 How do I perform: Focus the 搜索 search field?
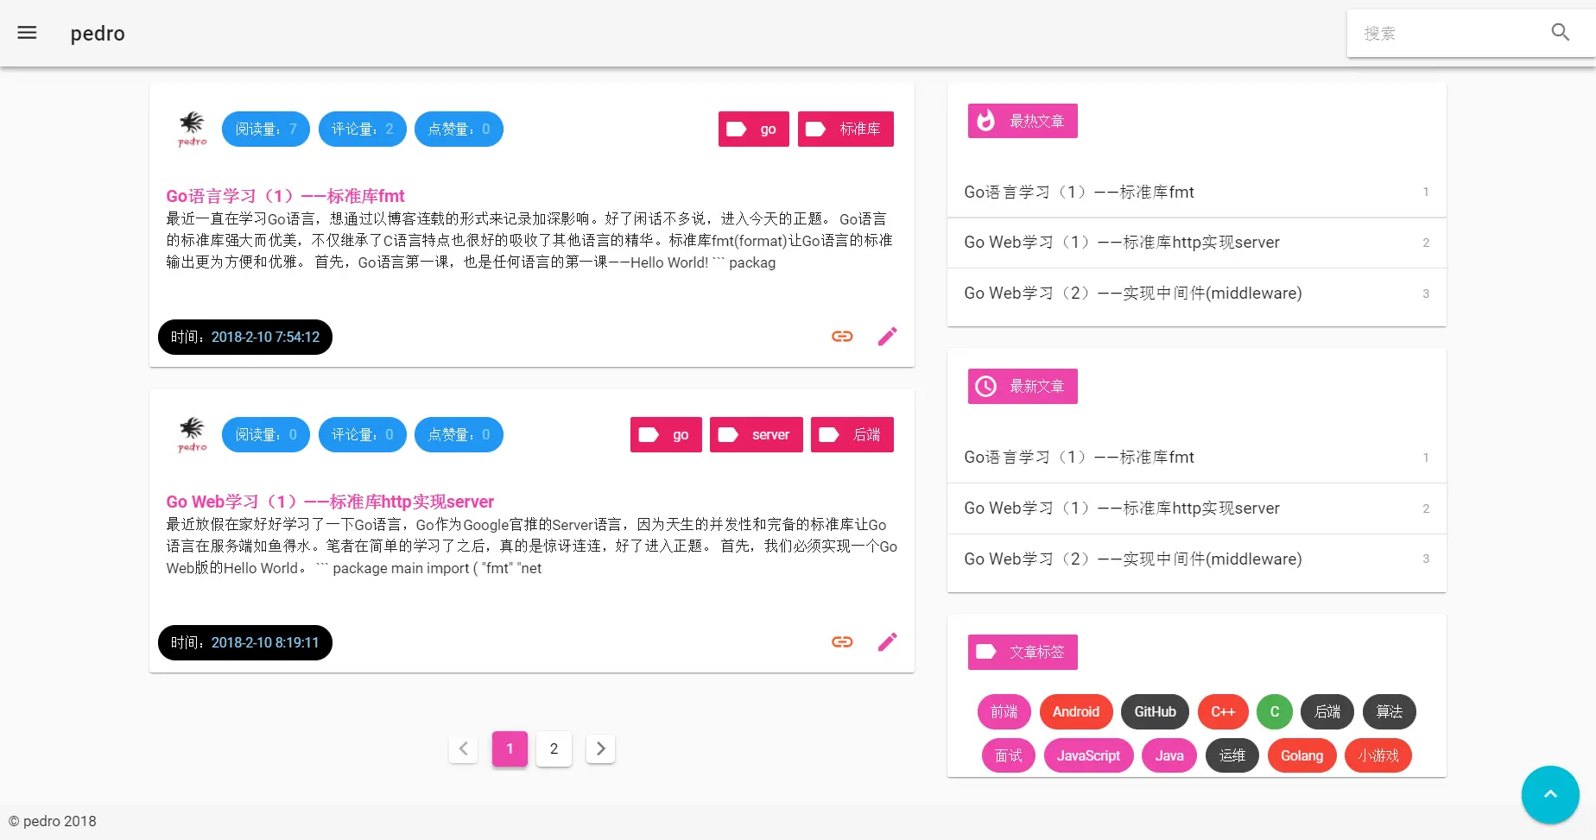(1451, 34)
